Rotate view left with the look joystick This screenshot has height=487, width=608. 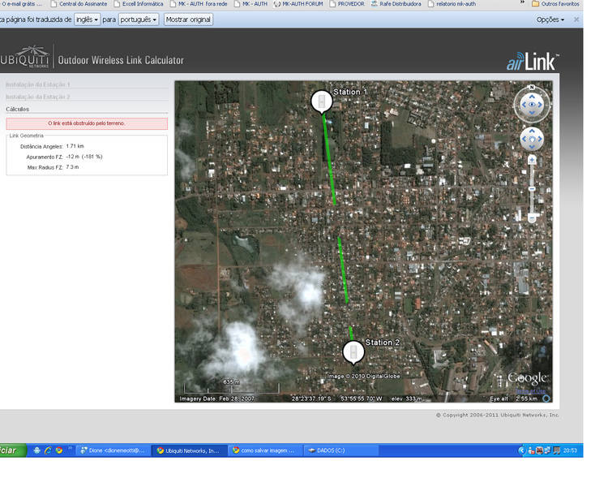[x=524, y=105]
